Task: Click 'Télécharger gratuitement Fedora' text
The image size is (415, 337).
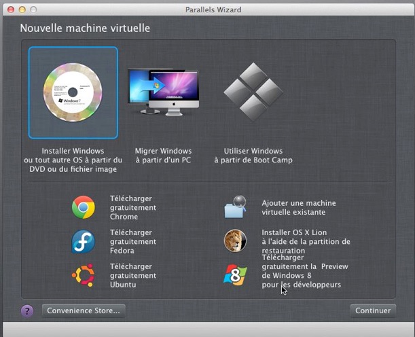Action: coord(133,241)
